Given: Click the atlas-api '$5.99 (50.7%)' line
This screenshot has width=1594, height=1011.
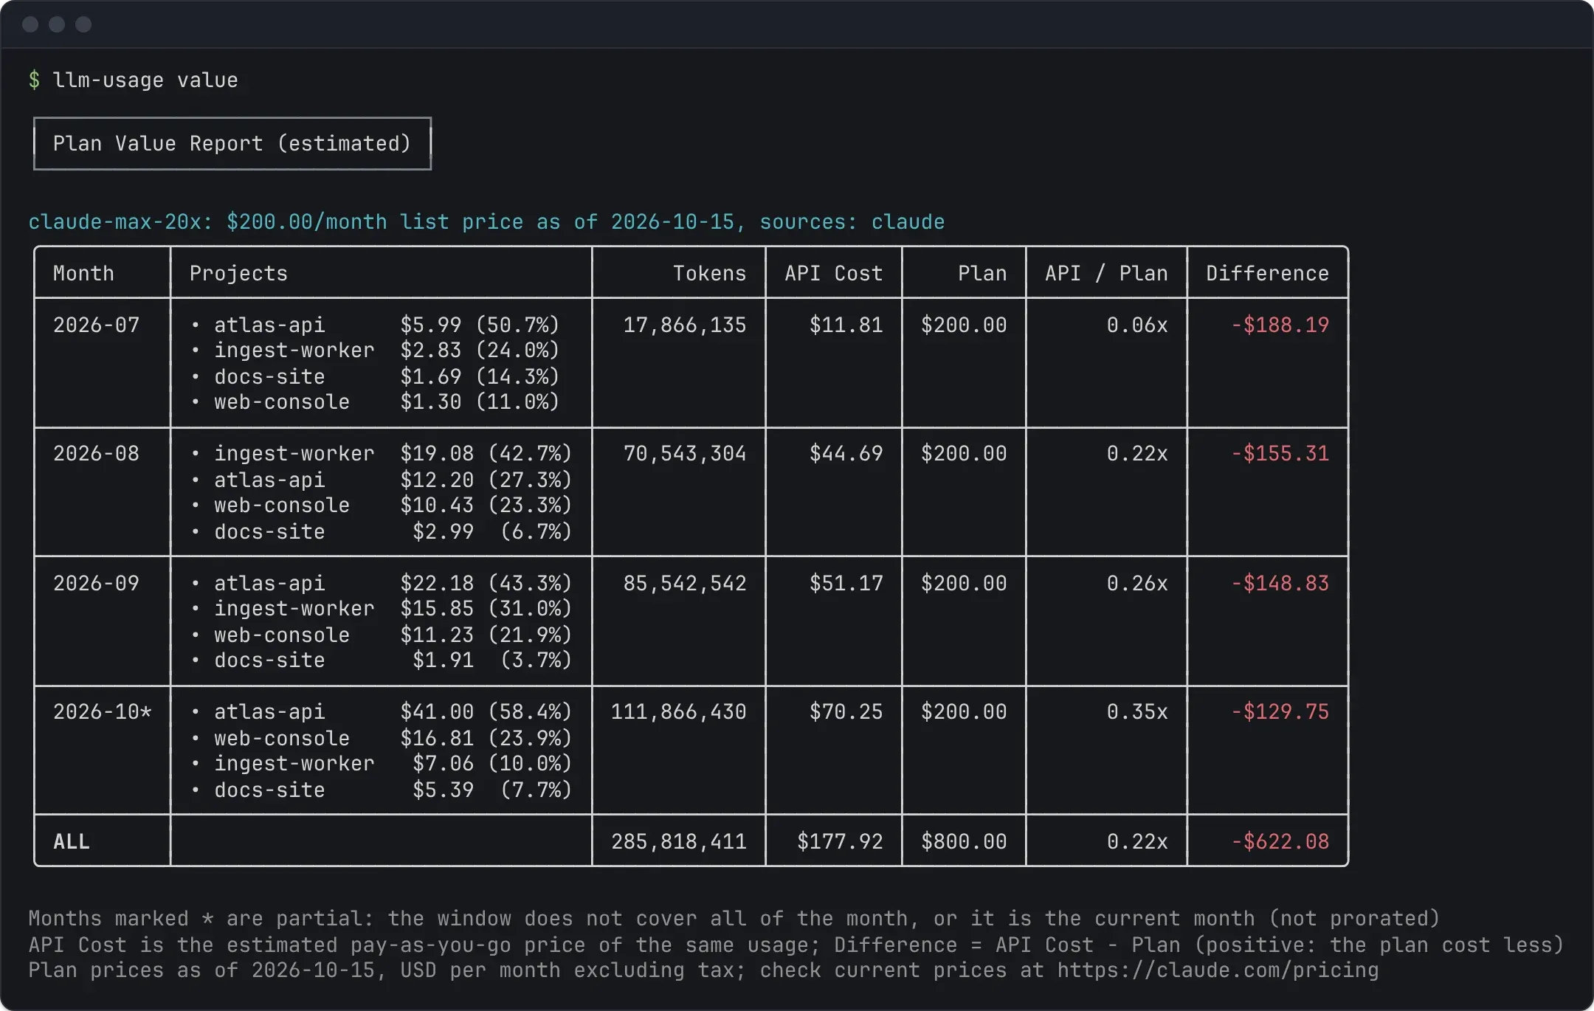Looking at the screenshot, I should tap(376, 325).
